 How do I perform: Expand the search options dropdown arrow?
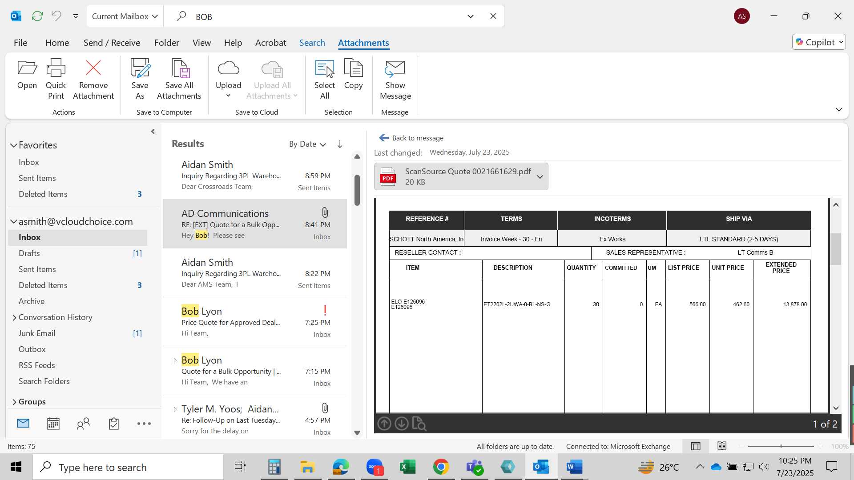[471, 16]
